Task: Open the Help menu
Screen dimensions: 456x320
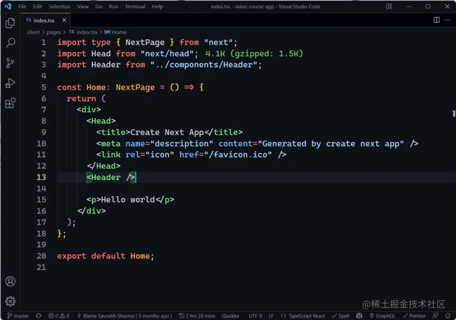Action: (x=157, y=6)
